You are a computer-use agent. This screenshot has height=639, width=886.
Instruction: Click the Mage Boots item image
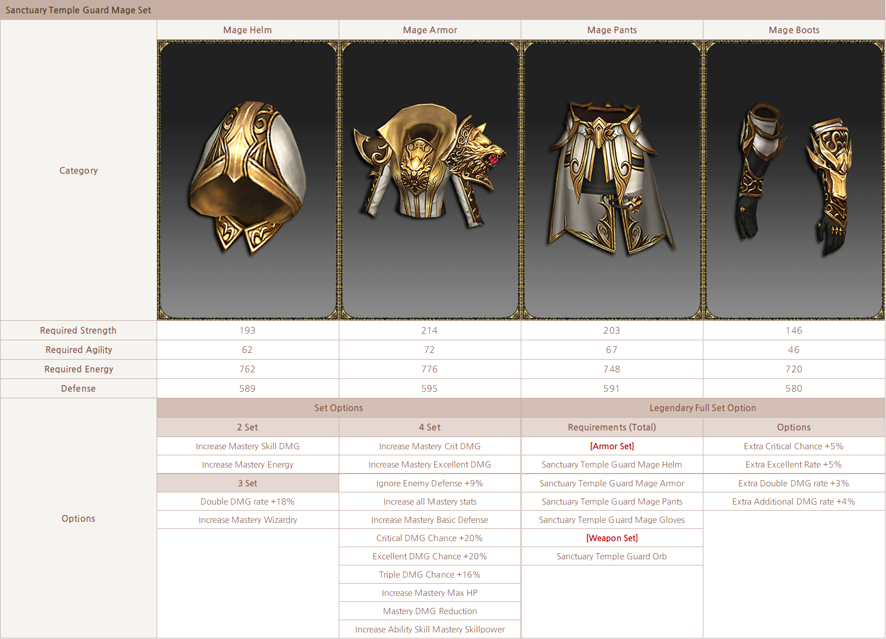(x=794, y=180)
